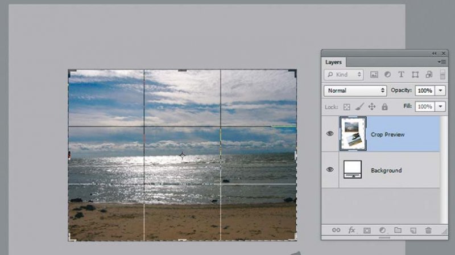455x255 pixels.
Task: Create a new layer group folder
Action: (398, 230)
